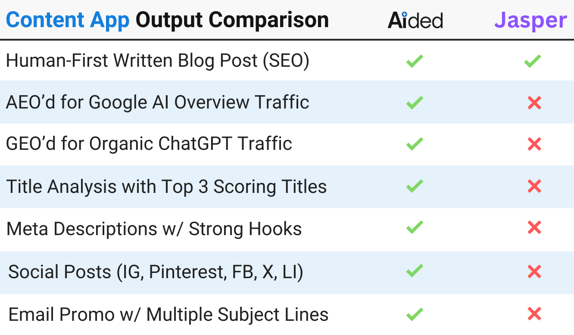This screenshot has width=574, height=335.
Task: Click Jasper red X for Organic ChatGPT Traffic
Action: click(534, 144)
